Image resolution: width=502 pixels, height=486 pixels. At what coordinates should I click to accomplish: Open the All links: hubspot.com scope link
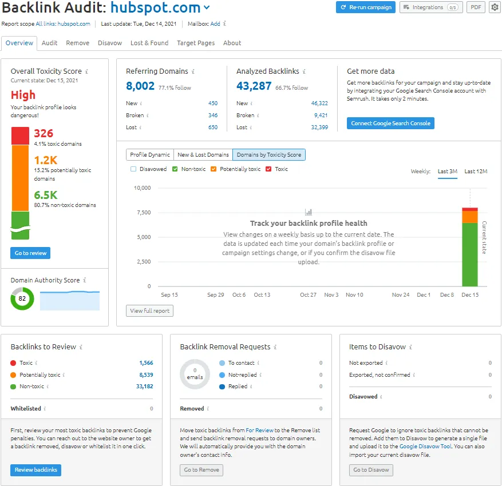[63, 23]
